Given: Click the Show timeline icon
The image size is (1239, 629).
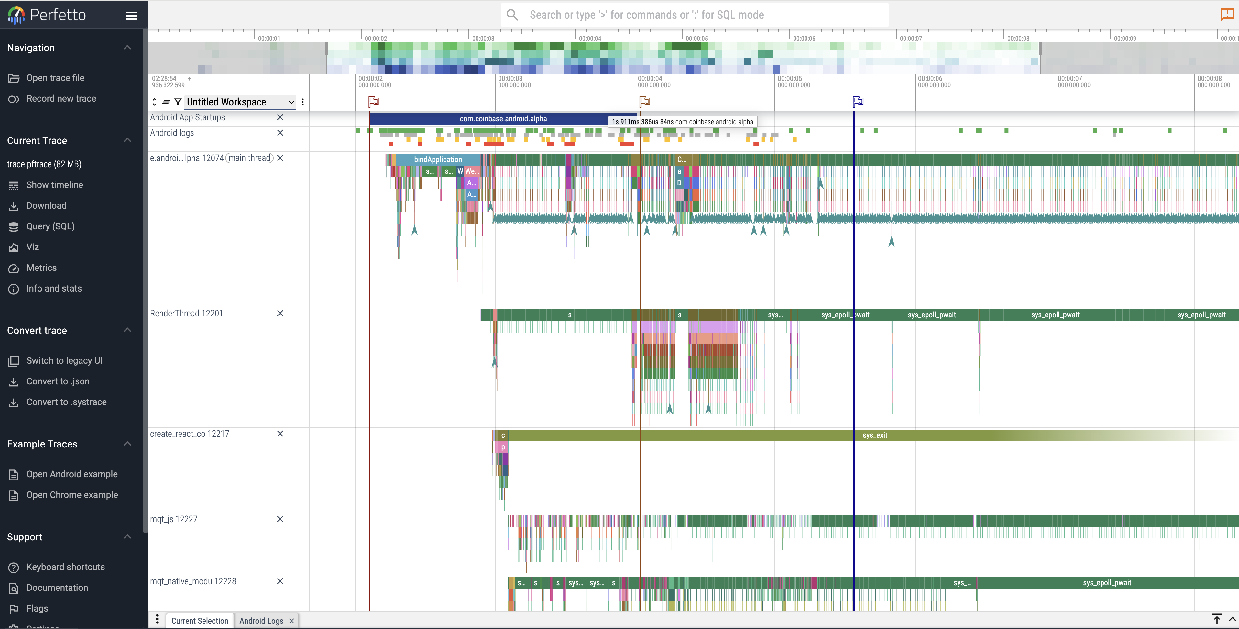Looking at the screenshot, I should tap(14, 186).
